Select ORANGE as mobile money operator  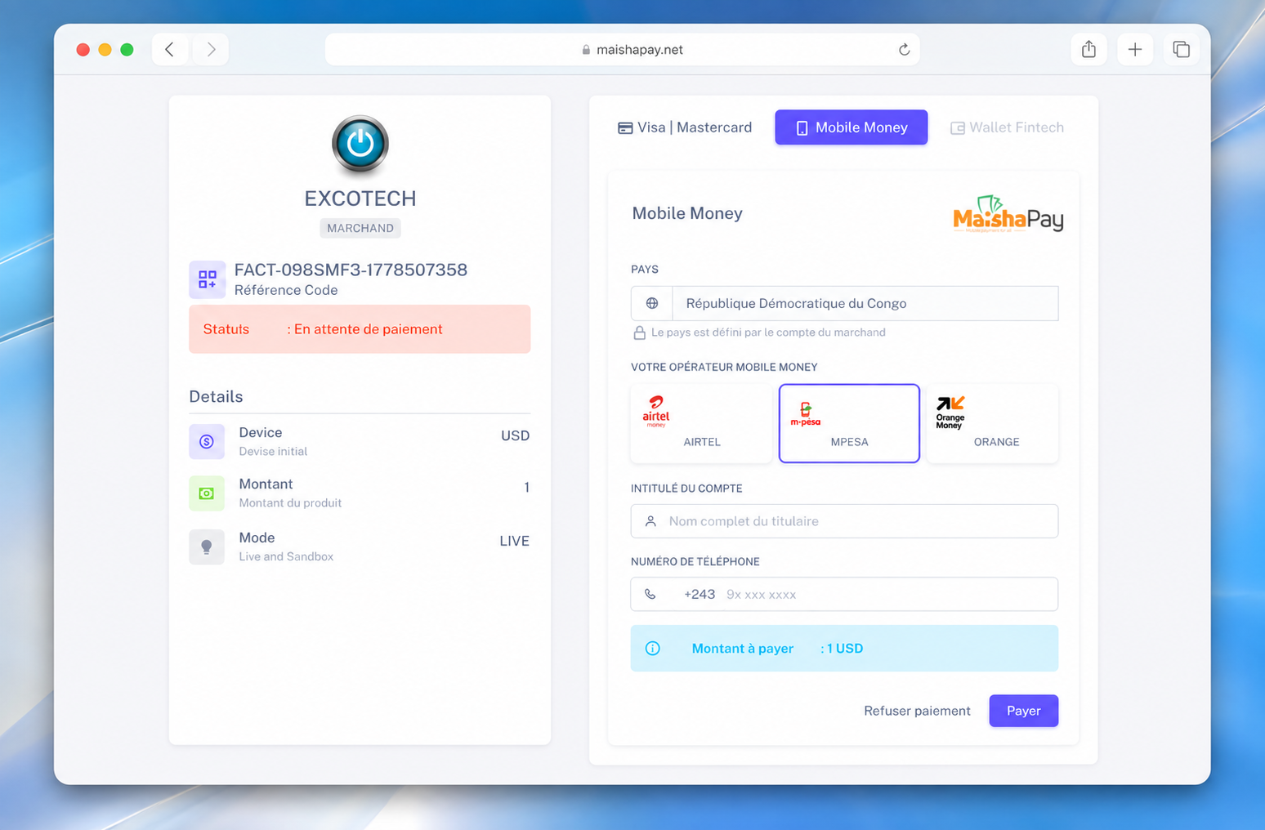tap(993, 423)
